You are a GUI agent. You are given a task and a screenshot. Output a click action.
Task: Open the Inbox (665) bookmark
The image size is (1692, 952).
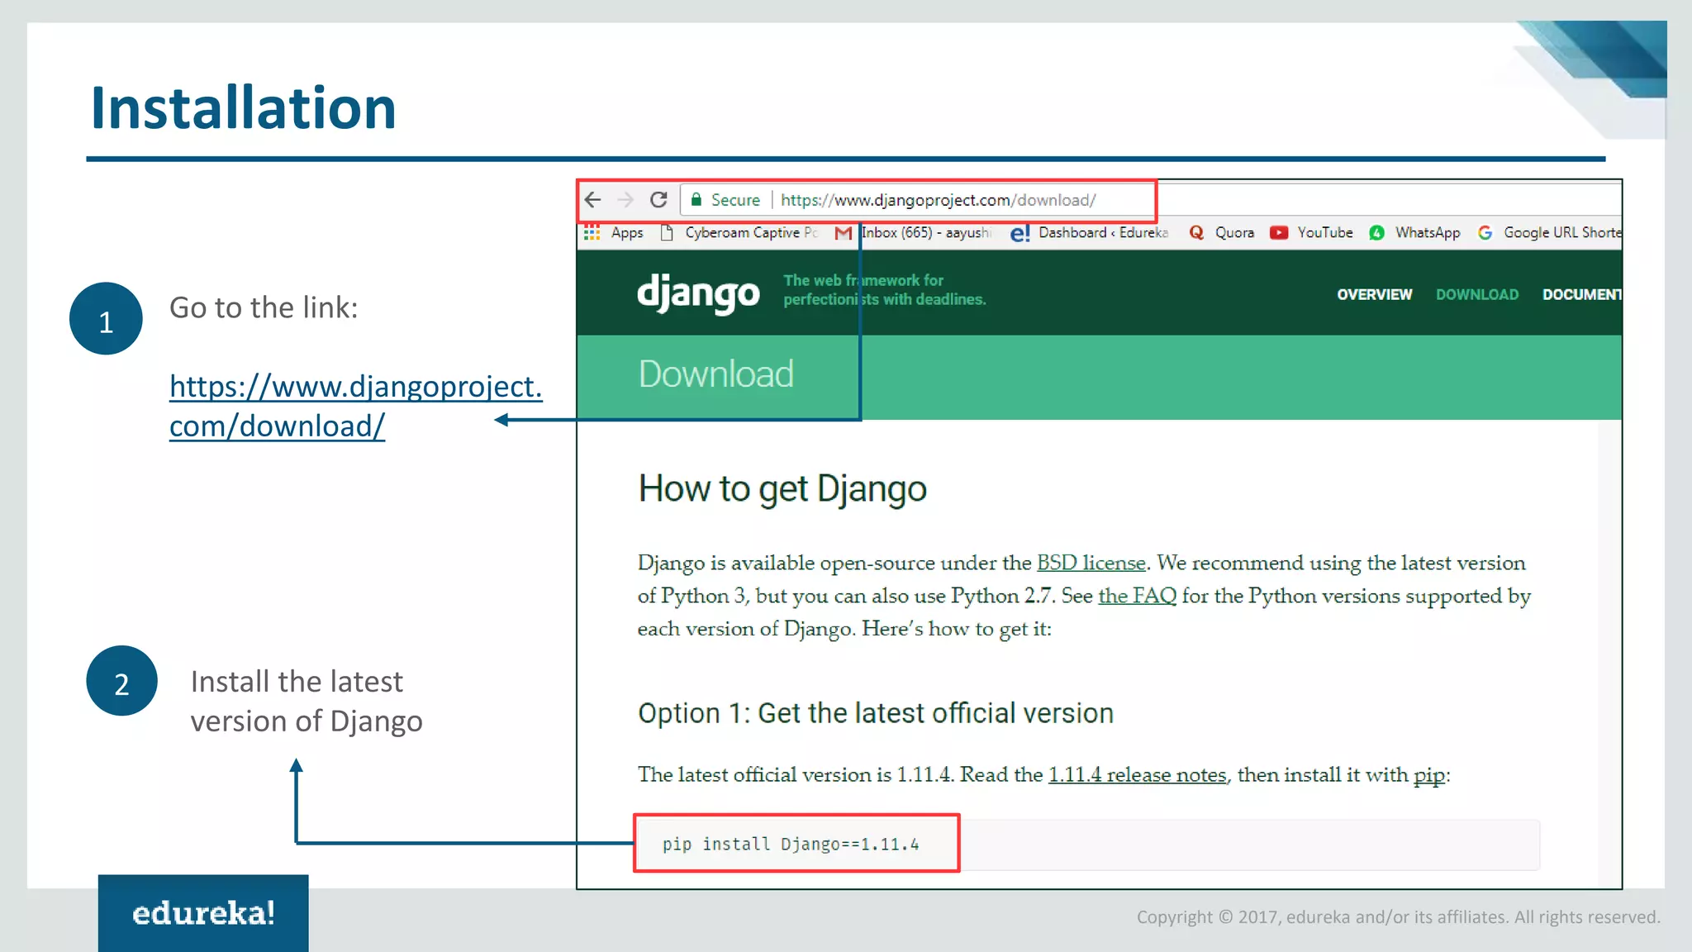tap(926, 233)
